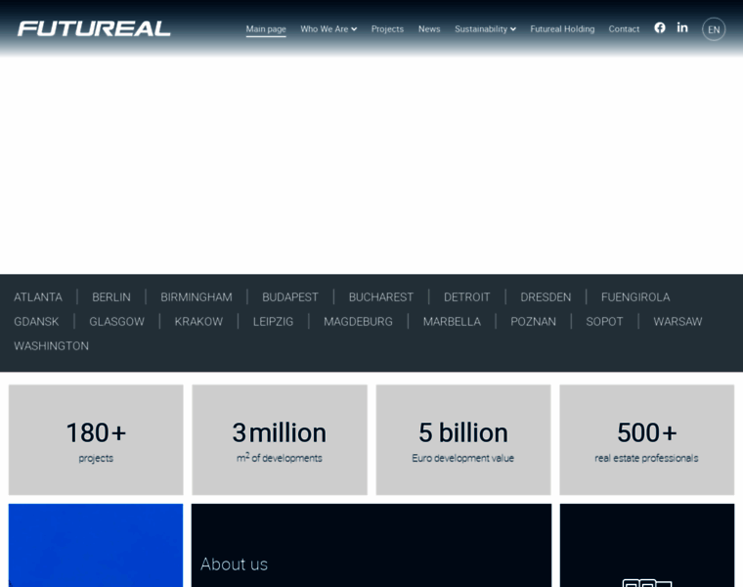
Task: Select the POZNAN city link
Action: point(533,322)
